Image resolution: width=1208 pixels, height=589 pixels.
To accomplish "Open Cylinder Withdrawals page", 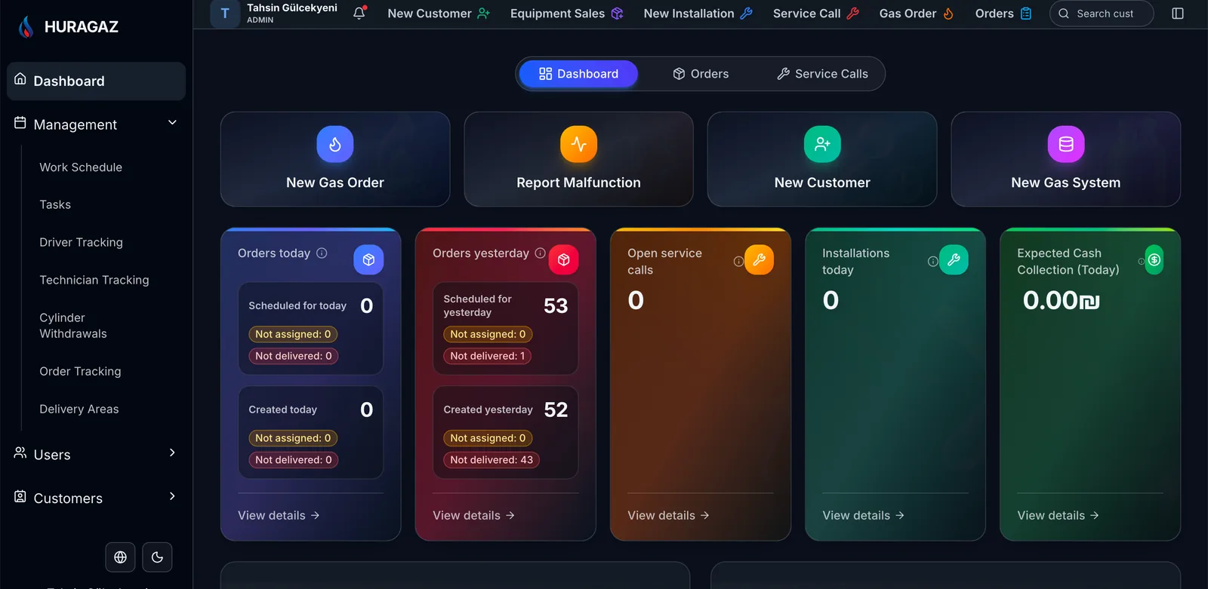I will 73,326.
